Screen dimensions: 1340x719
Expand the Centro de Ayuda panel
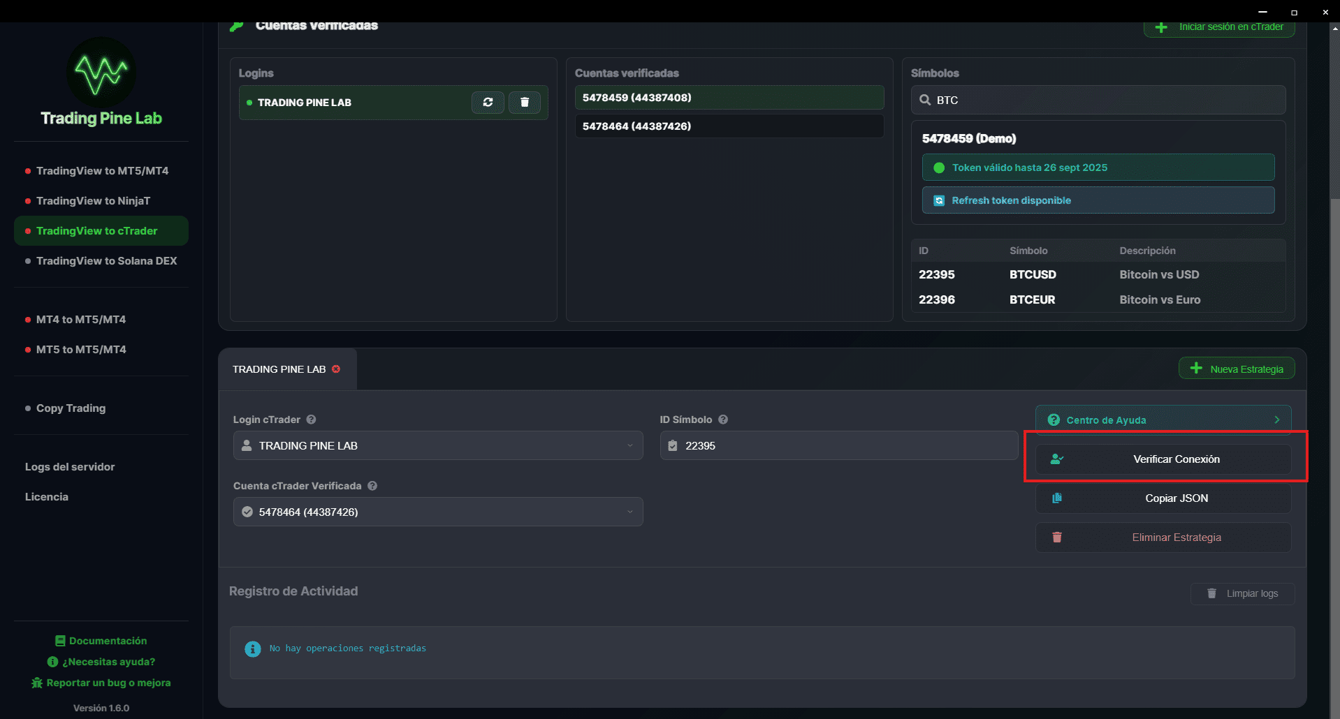1276,420
